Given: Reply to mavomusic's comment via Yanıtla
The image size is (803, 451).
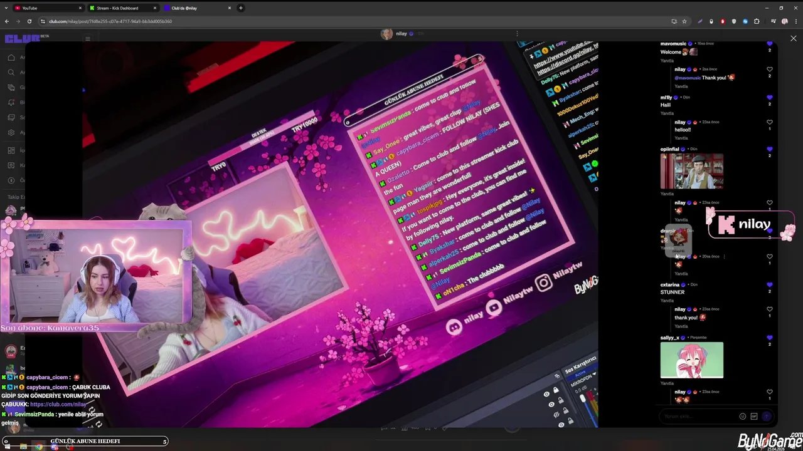Looking at the screenshot, I should tap(667, 61).
